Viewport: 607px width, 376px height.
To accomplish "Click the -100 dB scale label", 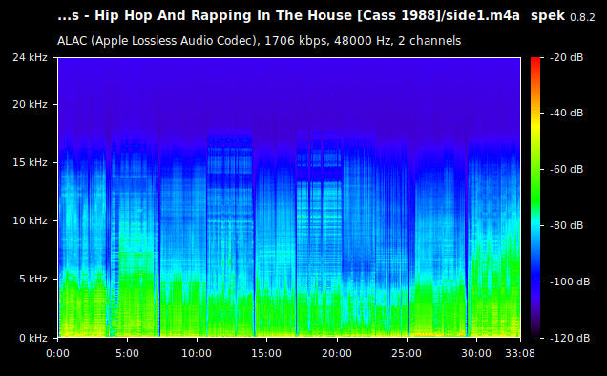I will (x=570, y=282).
